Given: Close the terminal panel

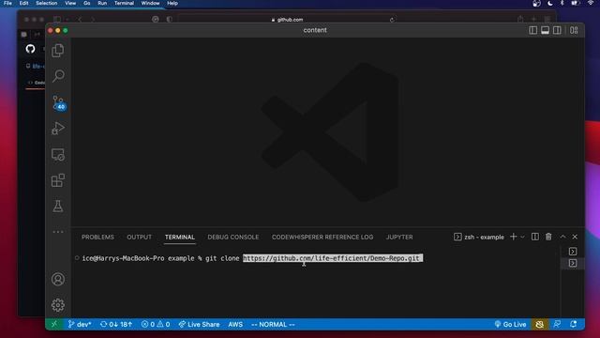Looking at the screenshot, I should (x=575, y=237).
